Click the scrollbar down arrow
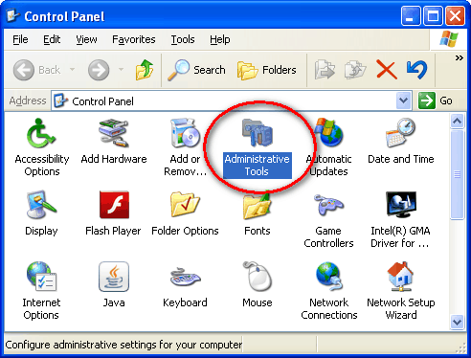Screen dimensions: 471x358 click(457, 322)
